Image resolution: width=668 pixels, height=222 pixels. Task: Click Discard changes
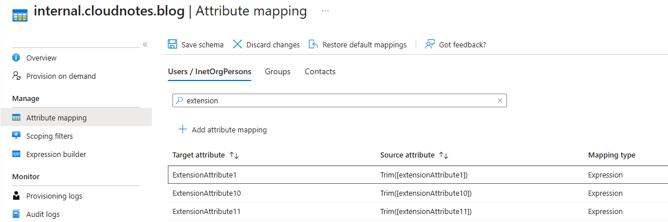[273, 45]
